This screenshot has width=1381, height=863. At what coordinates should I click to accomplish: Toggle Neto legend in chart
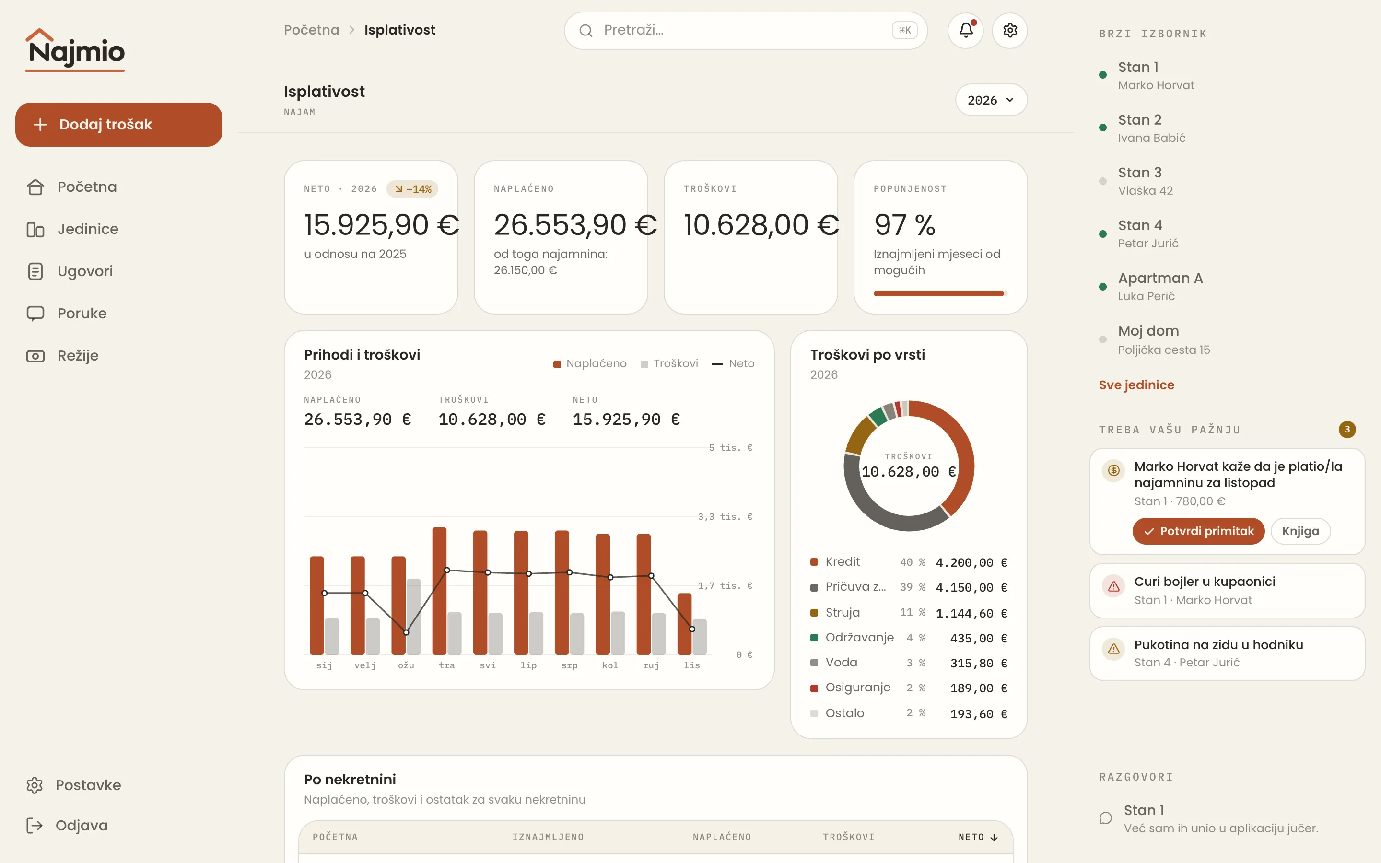[733, 363]
